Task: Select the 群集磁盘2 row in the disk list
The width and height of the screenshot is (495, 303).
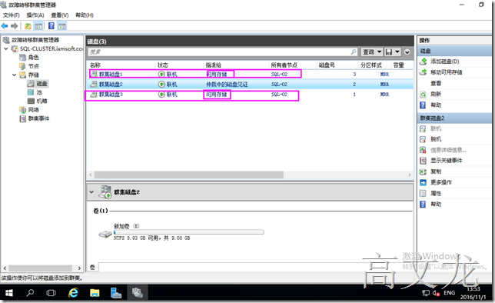Action: pos(250,85)
